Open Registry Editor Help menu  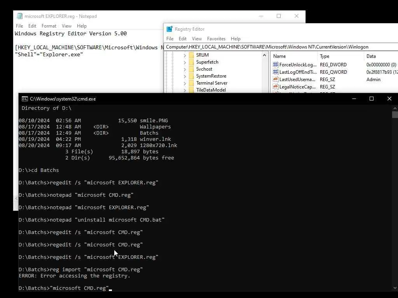point(236,39)
